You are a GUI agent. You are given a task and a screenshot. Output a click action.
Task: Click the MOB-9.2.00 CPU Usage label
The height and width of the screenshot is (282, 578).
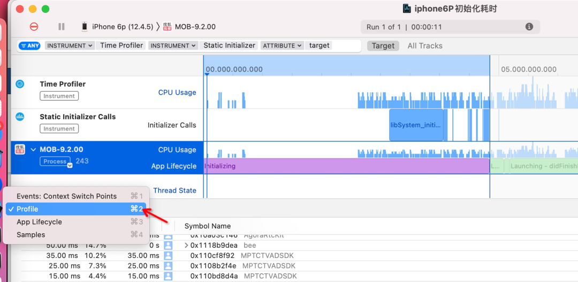click(177, 150)
